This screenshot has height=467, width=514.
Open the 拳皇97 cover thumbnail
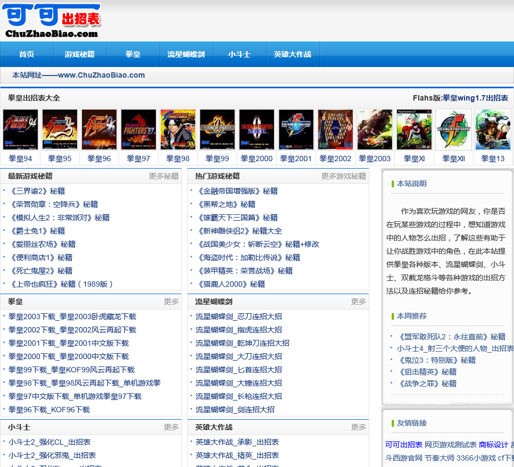tap(138, 130)
